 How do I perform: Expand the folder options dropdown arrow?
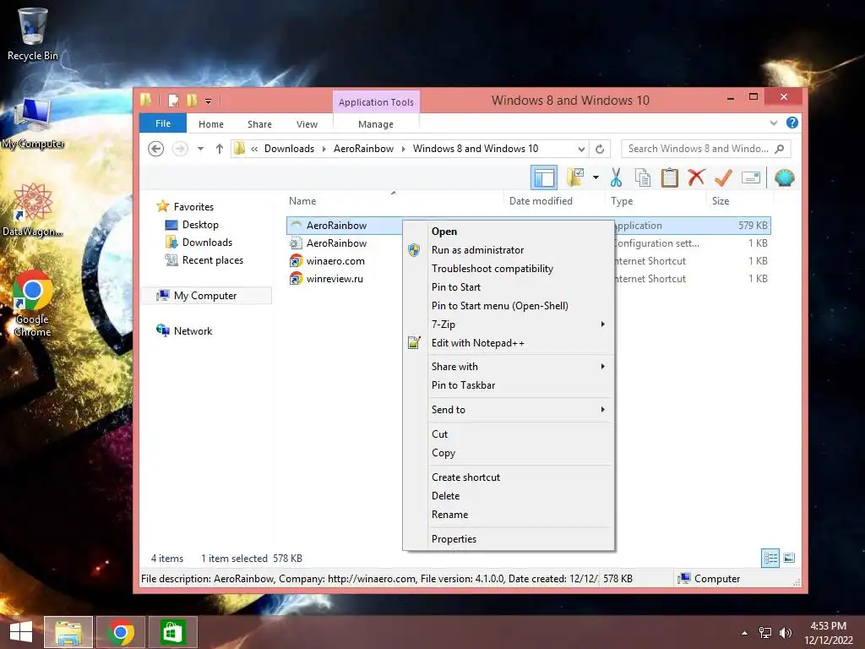596,177
